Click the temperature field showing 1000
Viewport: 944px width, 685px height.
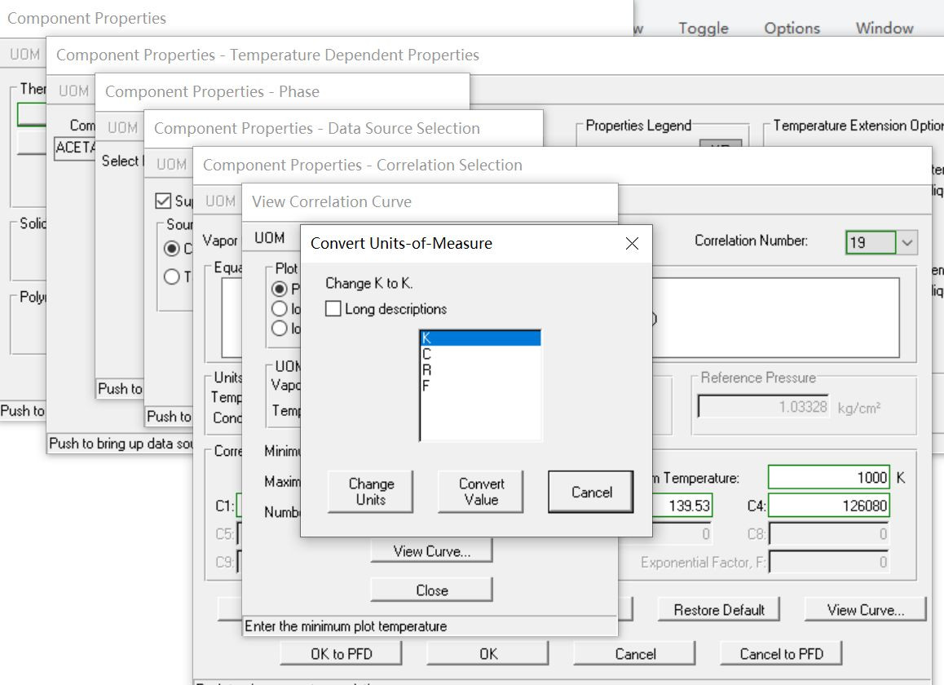(x=829, y=478)
